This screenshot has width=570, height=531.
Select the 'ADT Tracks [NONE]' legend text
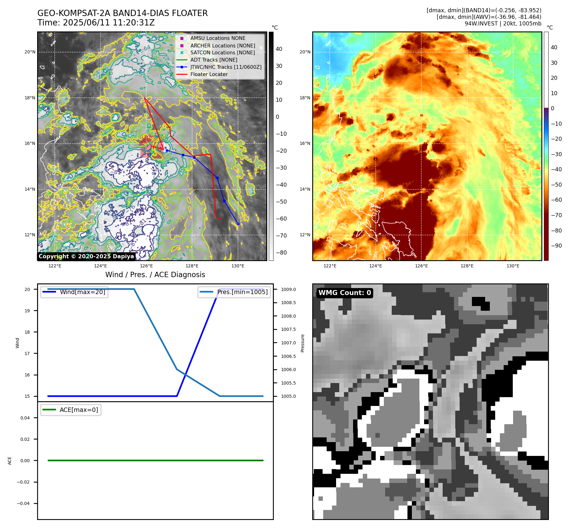click(x=214, y=60)
